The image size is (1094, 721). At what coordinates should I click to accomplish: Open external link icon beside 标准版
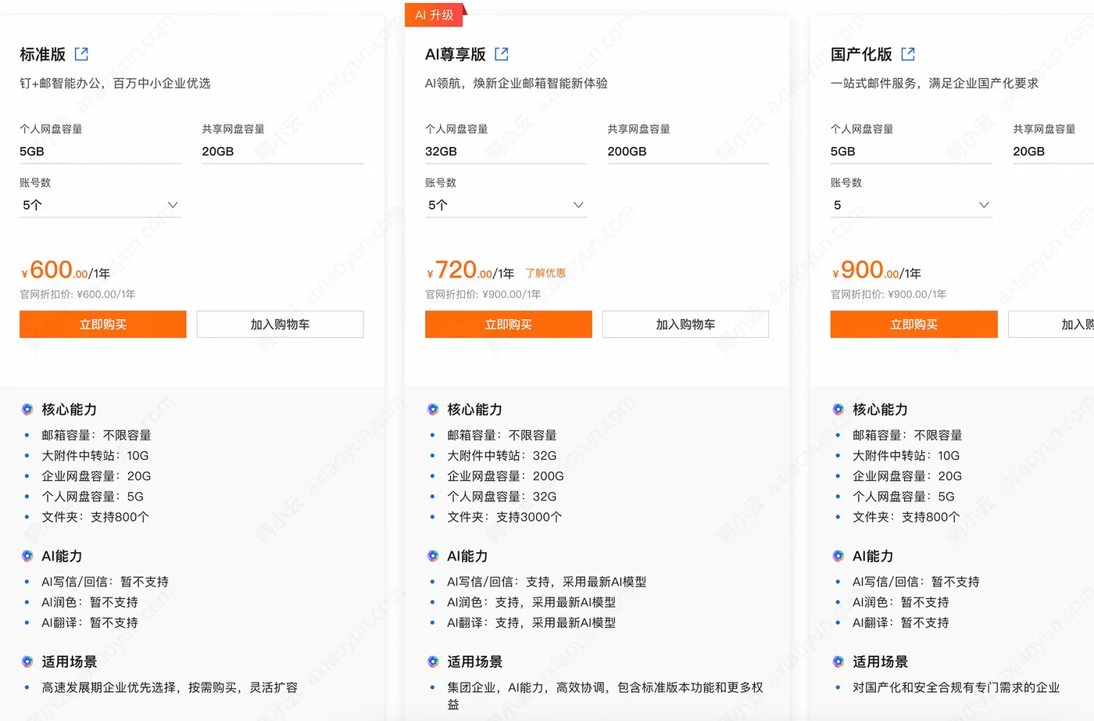(x=81, y=54)
